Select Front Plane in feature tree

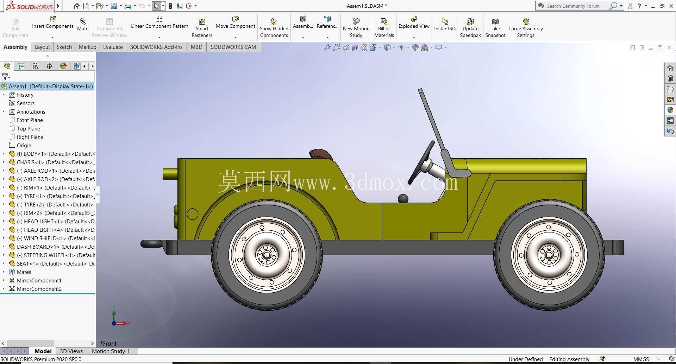pyautogui.click(x=30, y=120)
